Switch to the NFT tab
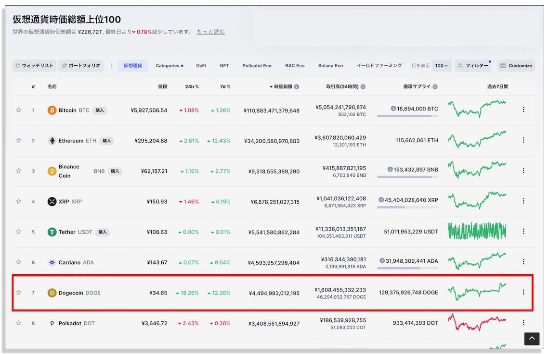This screenshot has width=549, height=354. pos(224,66)
